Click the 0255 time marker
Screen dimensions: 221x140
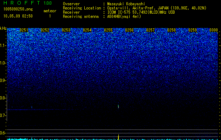[108, 30]
